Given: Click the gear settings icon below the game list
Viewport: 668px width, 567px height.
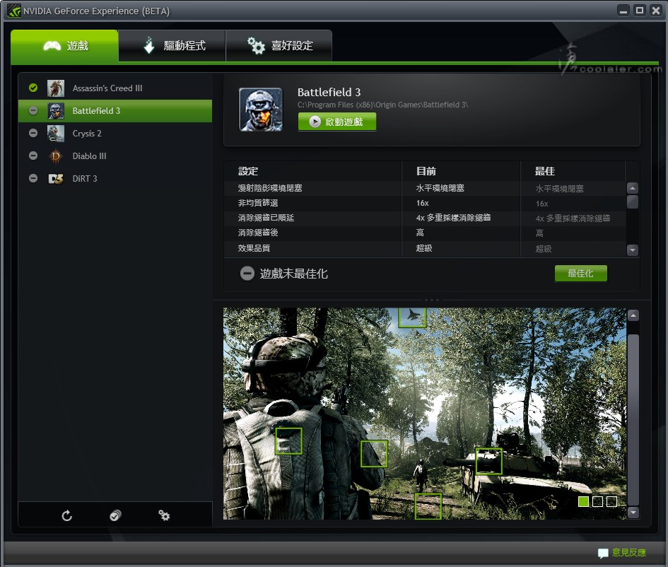Looking at the screenshot, I should 164,515.
